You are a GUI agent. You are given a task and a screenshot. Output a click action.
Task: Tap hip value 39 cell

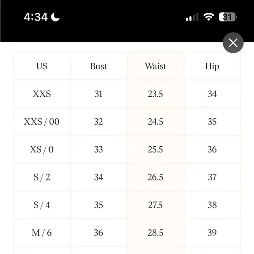(x=212, y=233)
